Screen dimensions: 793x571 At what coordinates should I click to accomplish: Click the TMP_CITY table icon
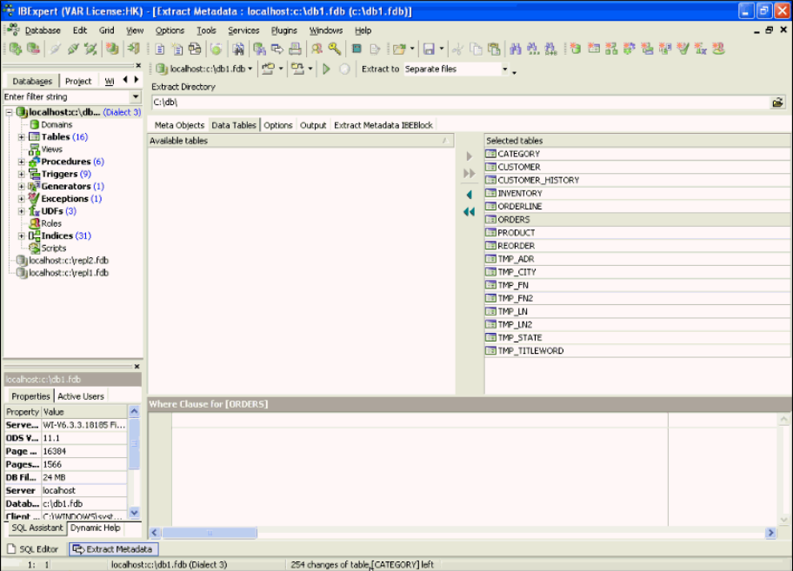click(x=490, y=272)
